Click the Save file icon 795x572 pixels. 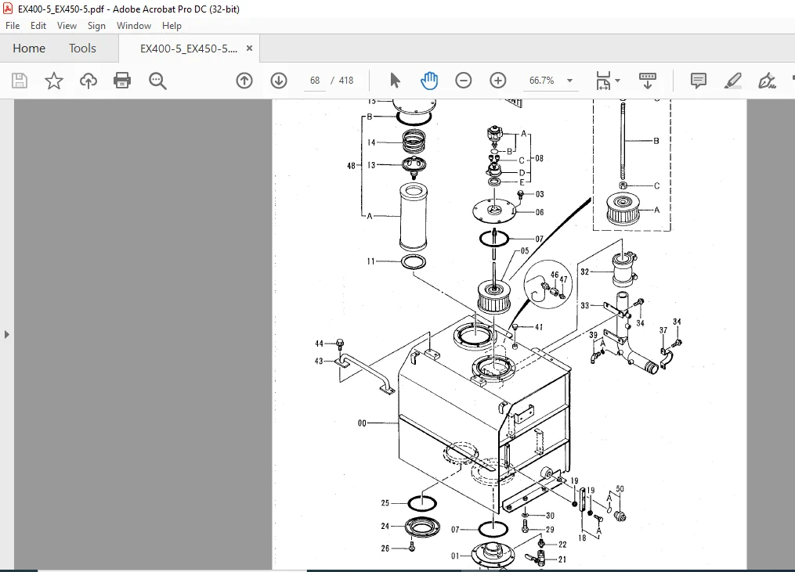(20, 81)
